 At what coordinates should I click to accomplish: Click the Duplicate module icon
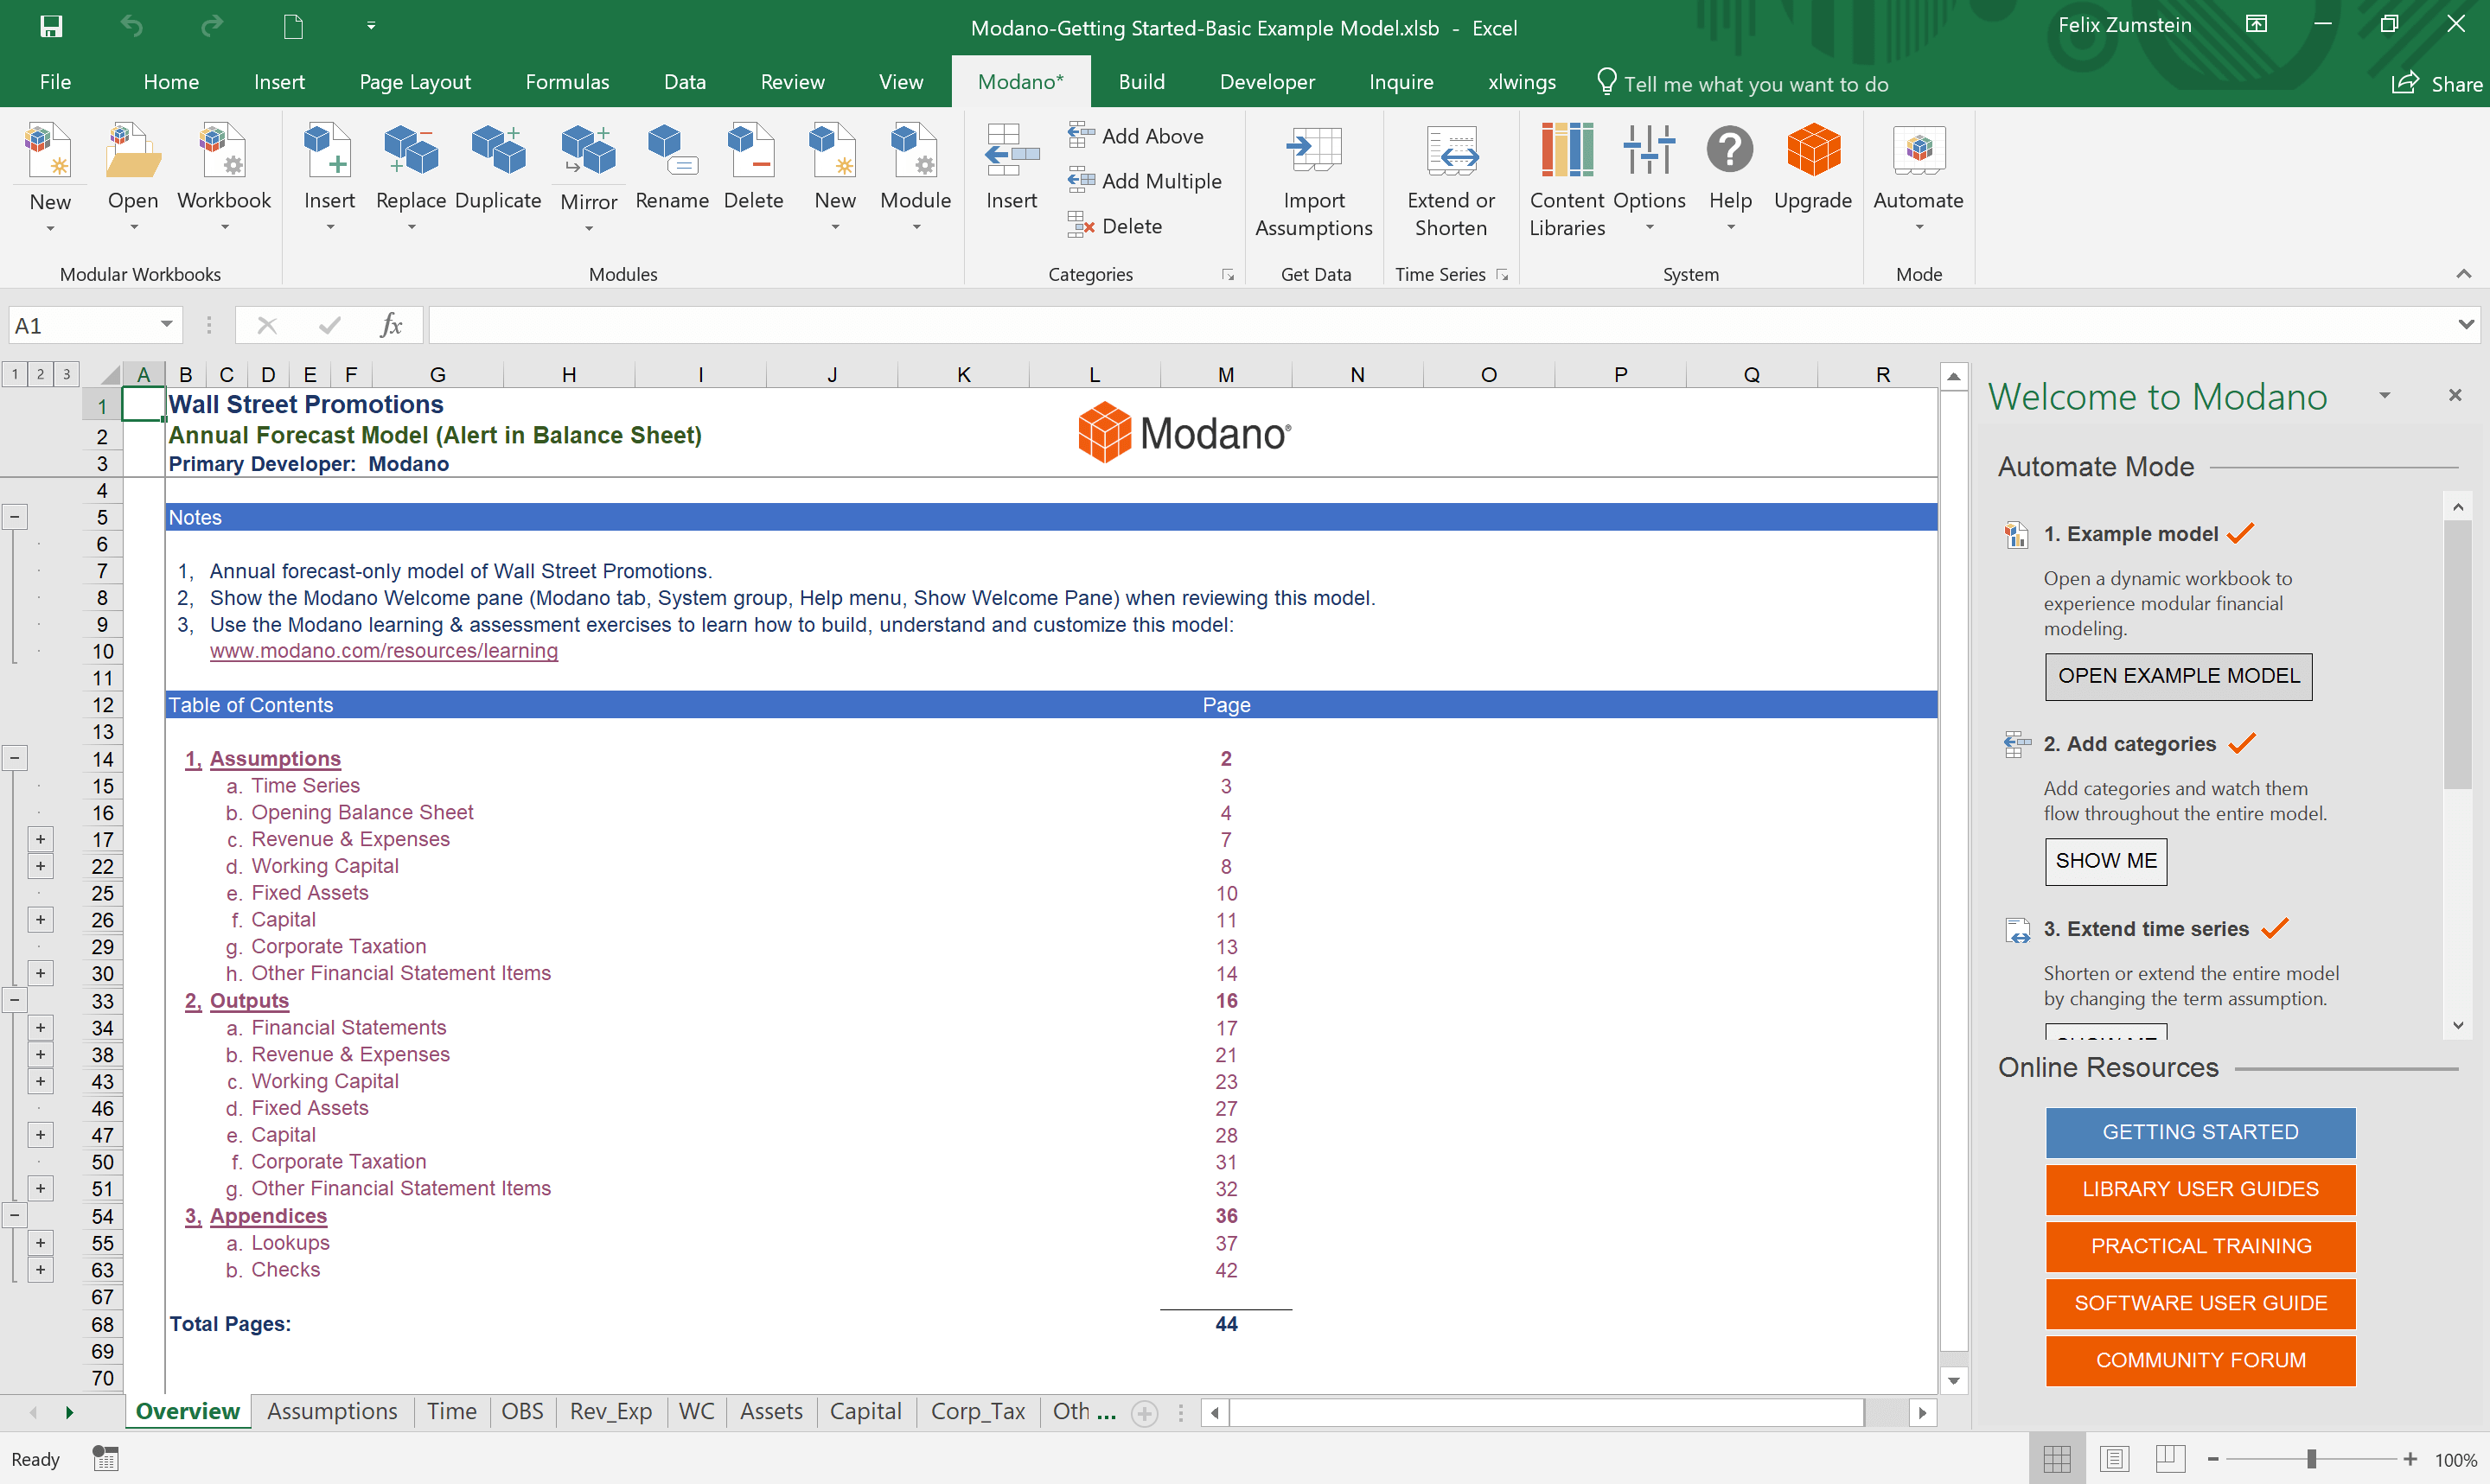pos(498,152)
